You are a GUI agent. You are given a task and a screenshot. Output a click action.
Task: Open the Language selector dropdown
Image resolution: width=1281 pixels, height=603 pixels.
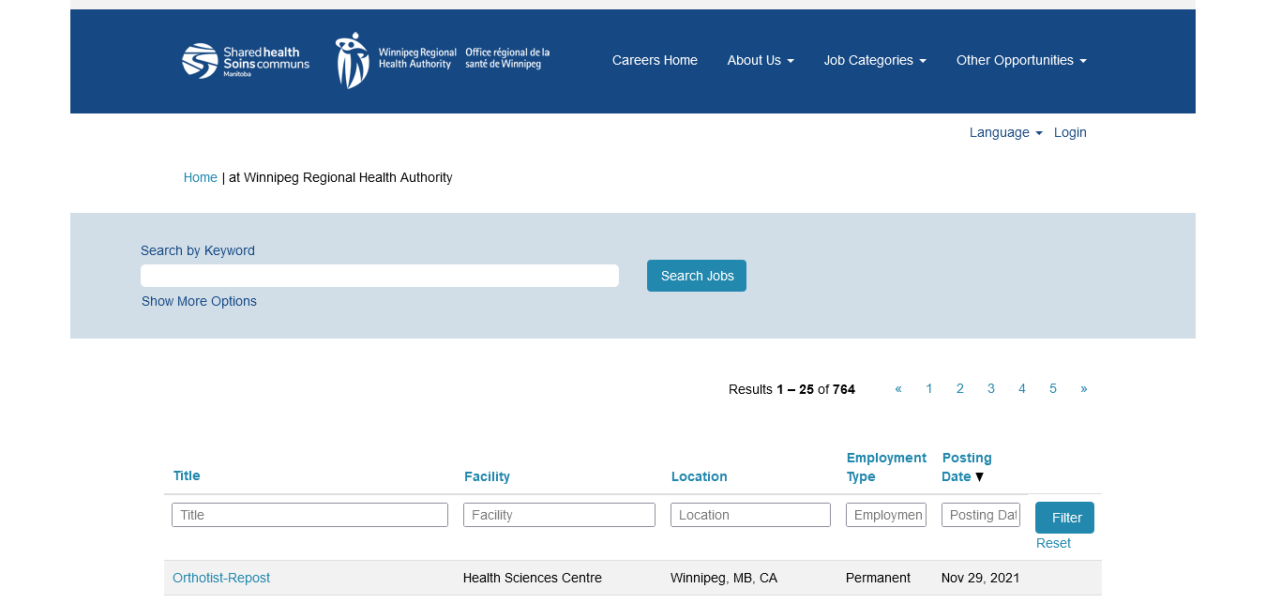(x=1005, y=132)
